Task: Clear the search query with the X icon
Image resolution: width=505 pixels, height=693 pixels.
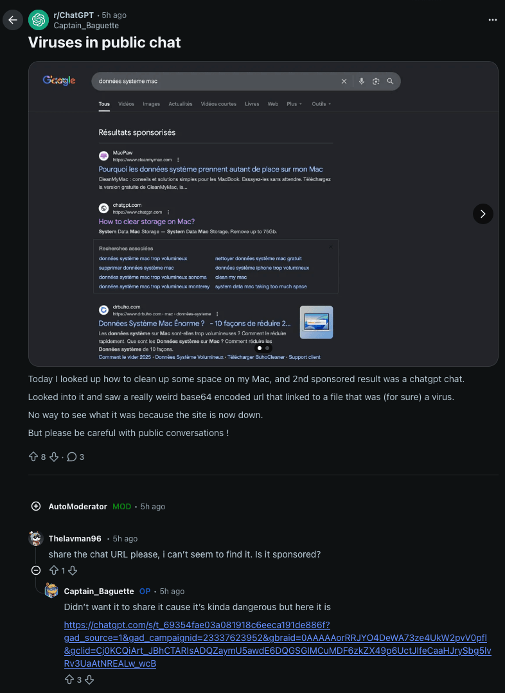Action: [x=344, y=81]
